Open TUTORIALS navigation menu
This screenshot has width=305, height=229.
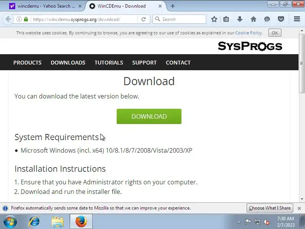tap(109, 63)
